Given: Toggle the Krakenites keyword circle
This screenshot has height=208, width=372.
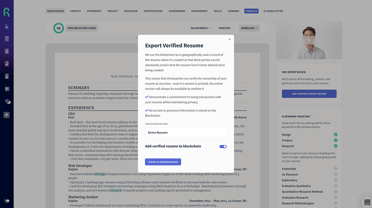Looking at the screenshot, I should point(335,168).
